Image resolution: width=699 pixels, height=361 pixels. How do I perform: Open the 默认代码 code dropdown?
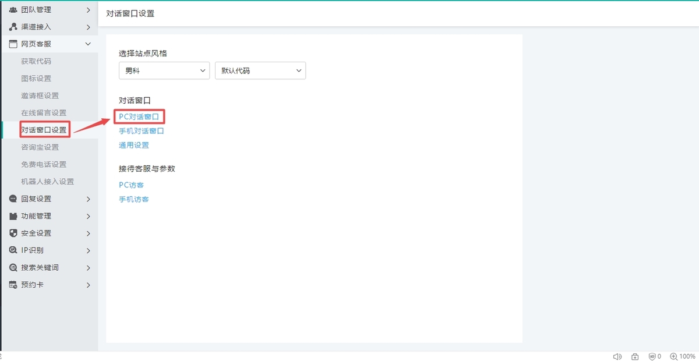(x=260, y=70)
